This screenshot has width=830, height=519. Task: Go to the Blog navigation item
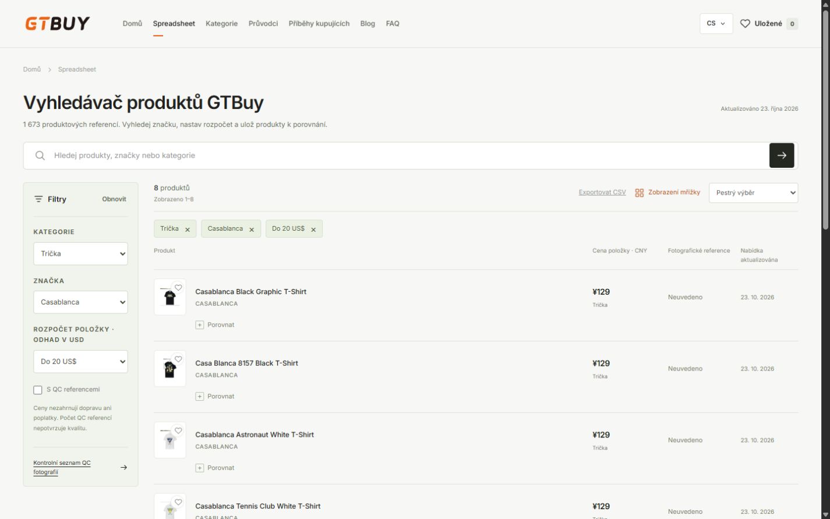[368, 24]
